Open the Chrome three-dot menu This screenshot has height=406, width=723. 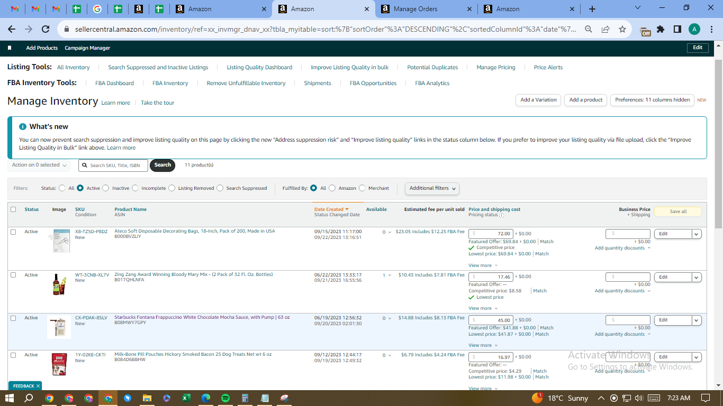(711, 30)
